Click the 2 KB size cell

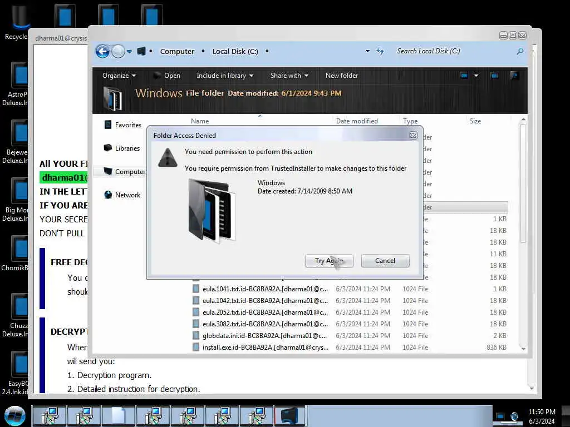(x=500, y=335)
